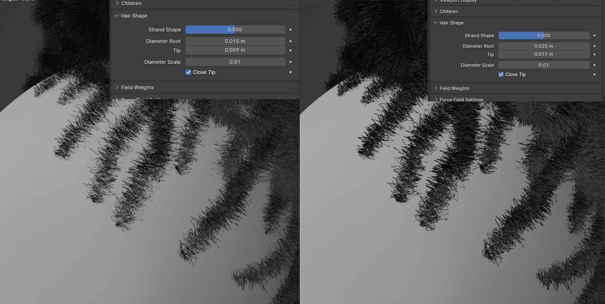The height and width of the screenshot is (304, 605).
Task: Click animate dot beside 0.025 m Diameter Root
Action: click(594, 46)
